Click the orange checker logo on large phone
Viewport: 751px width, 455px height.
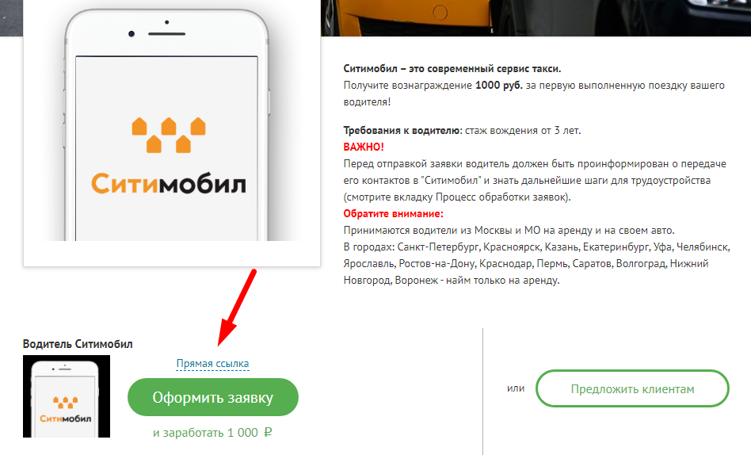tap(169, 135)
